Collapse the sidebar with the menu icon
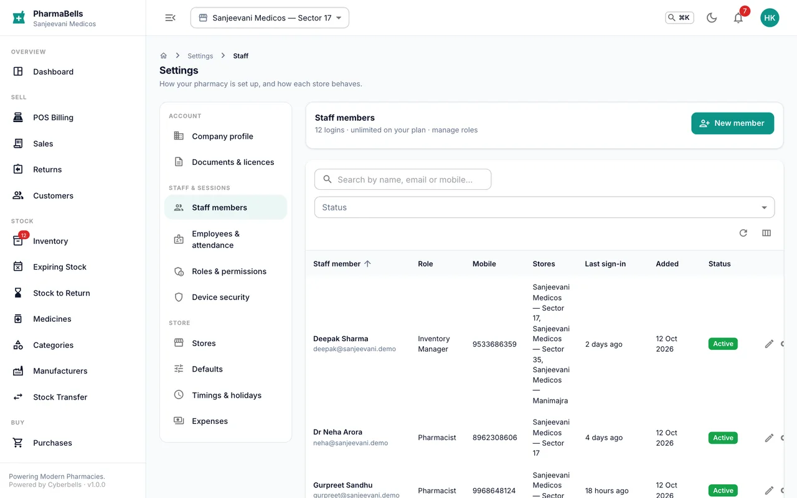 click(x=170, y=18)
